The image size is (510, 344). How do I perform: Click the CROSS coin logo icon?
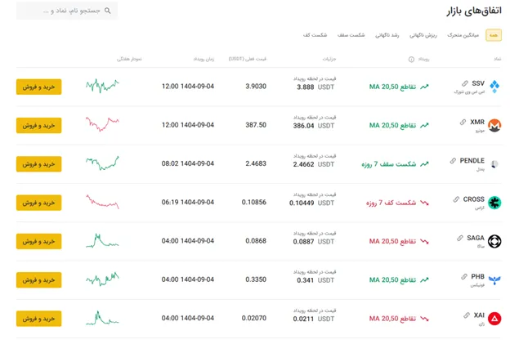tap(494, 203)
